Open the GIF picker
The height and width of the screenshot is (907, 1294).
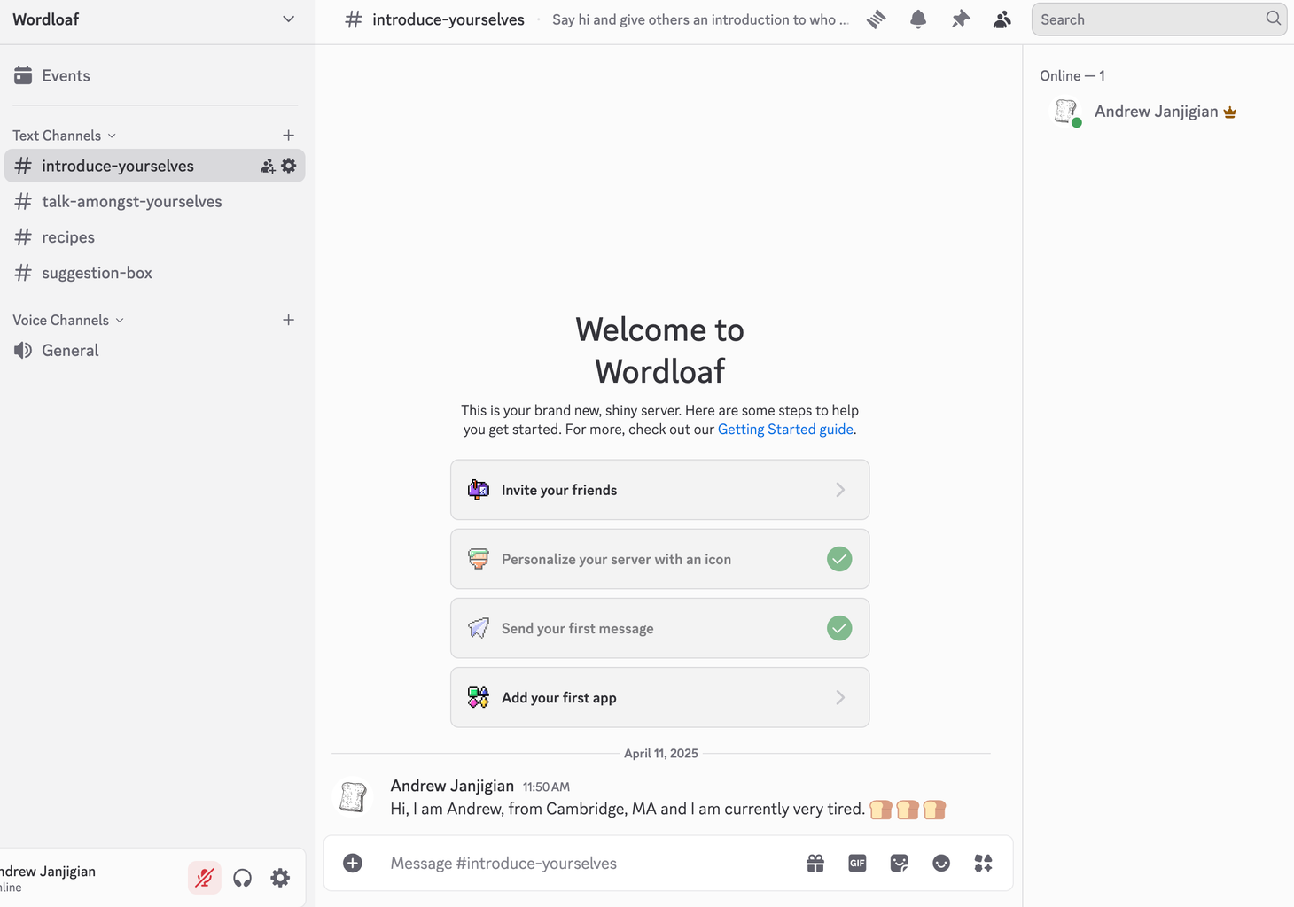(x=856, y=863)
